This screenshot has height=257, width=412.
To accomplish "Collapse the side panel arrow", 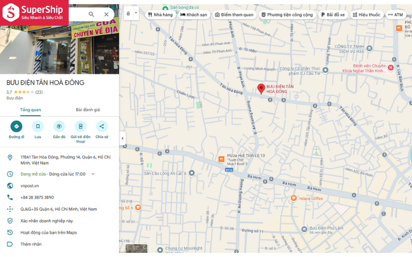I will point(123,138).
